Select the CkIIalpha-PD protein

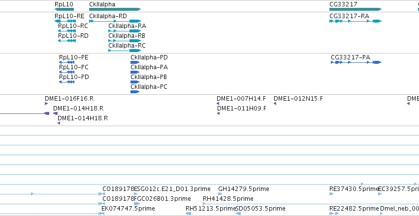coord(135,62)
